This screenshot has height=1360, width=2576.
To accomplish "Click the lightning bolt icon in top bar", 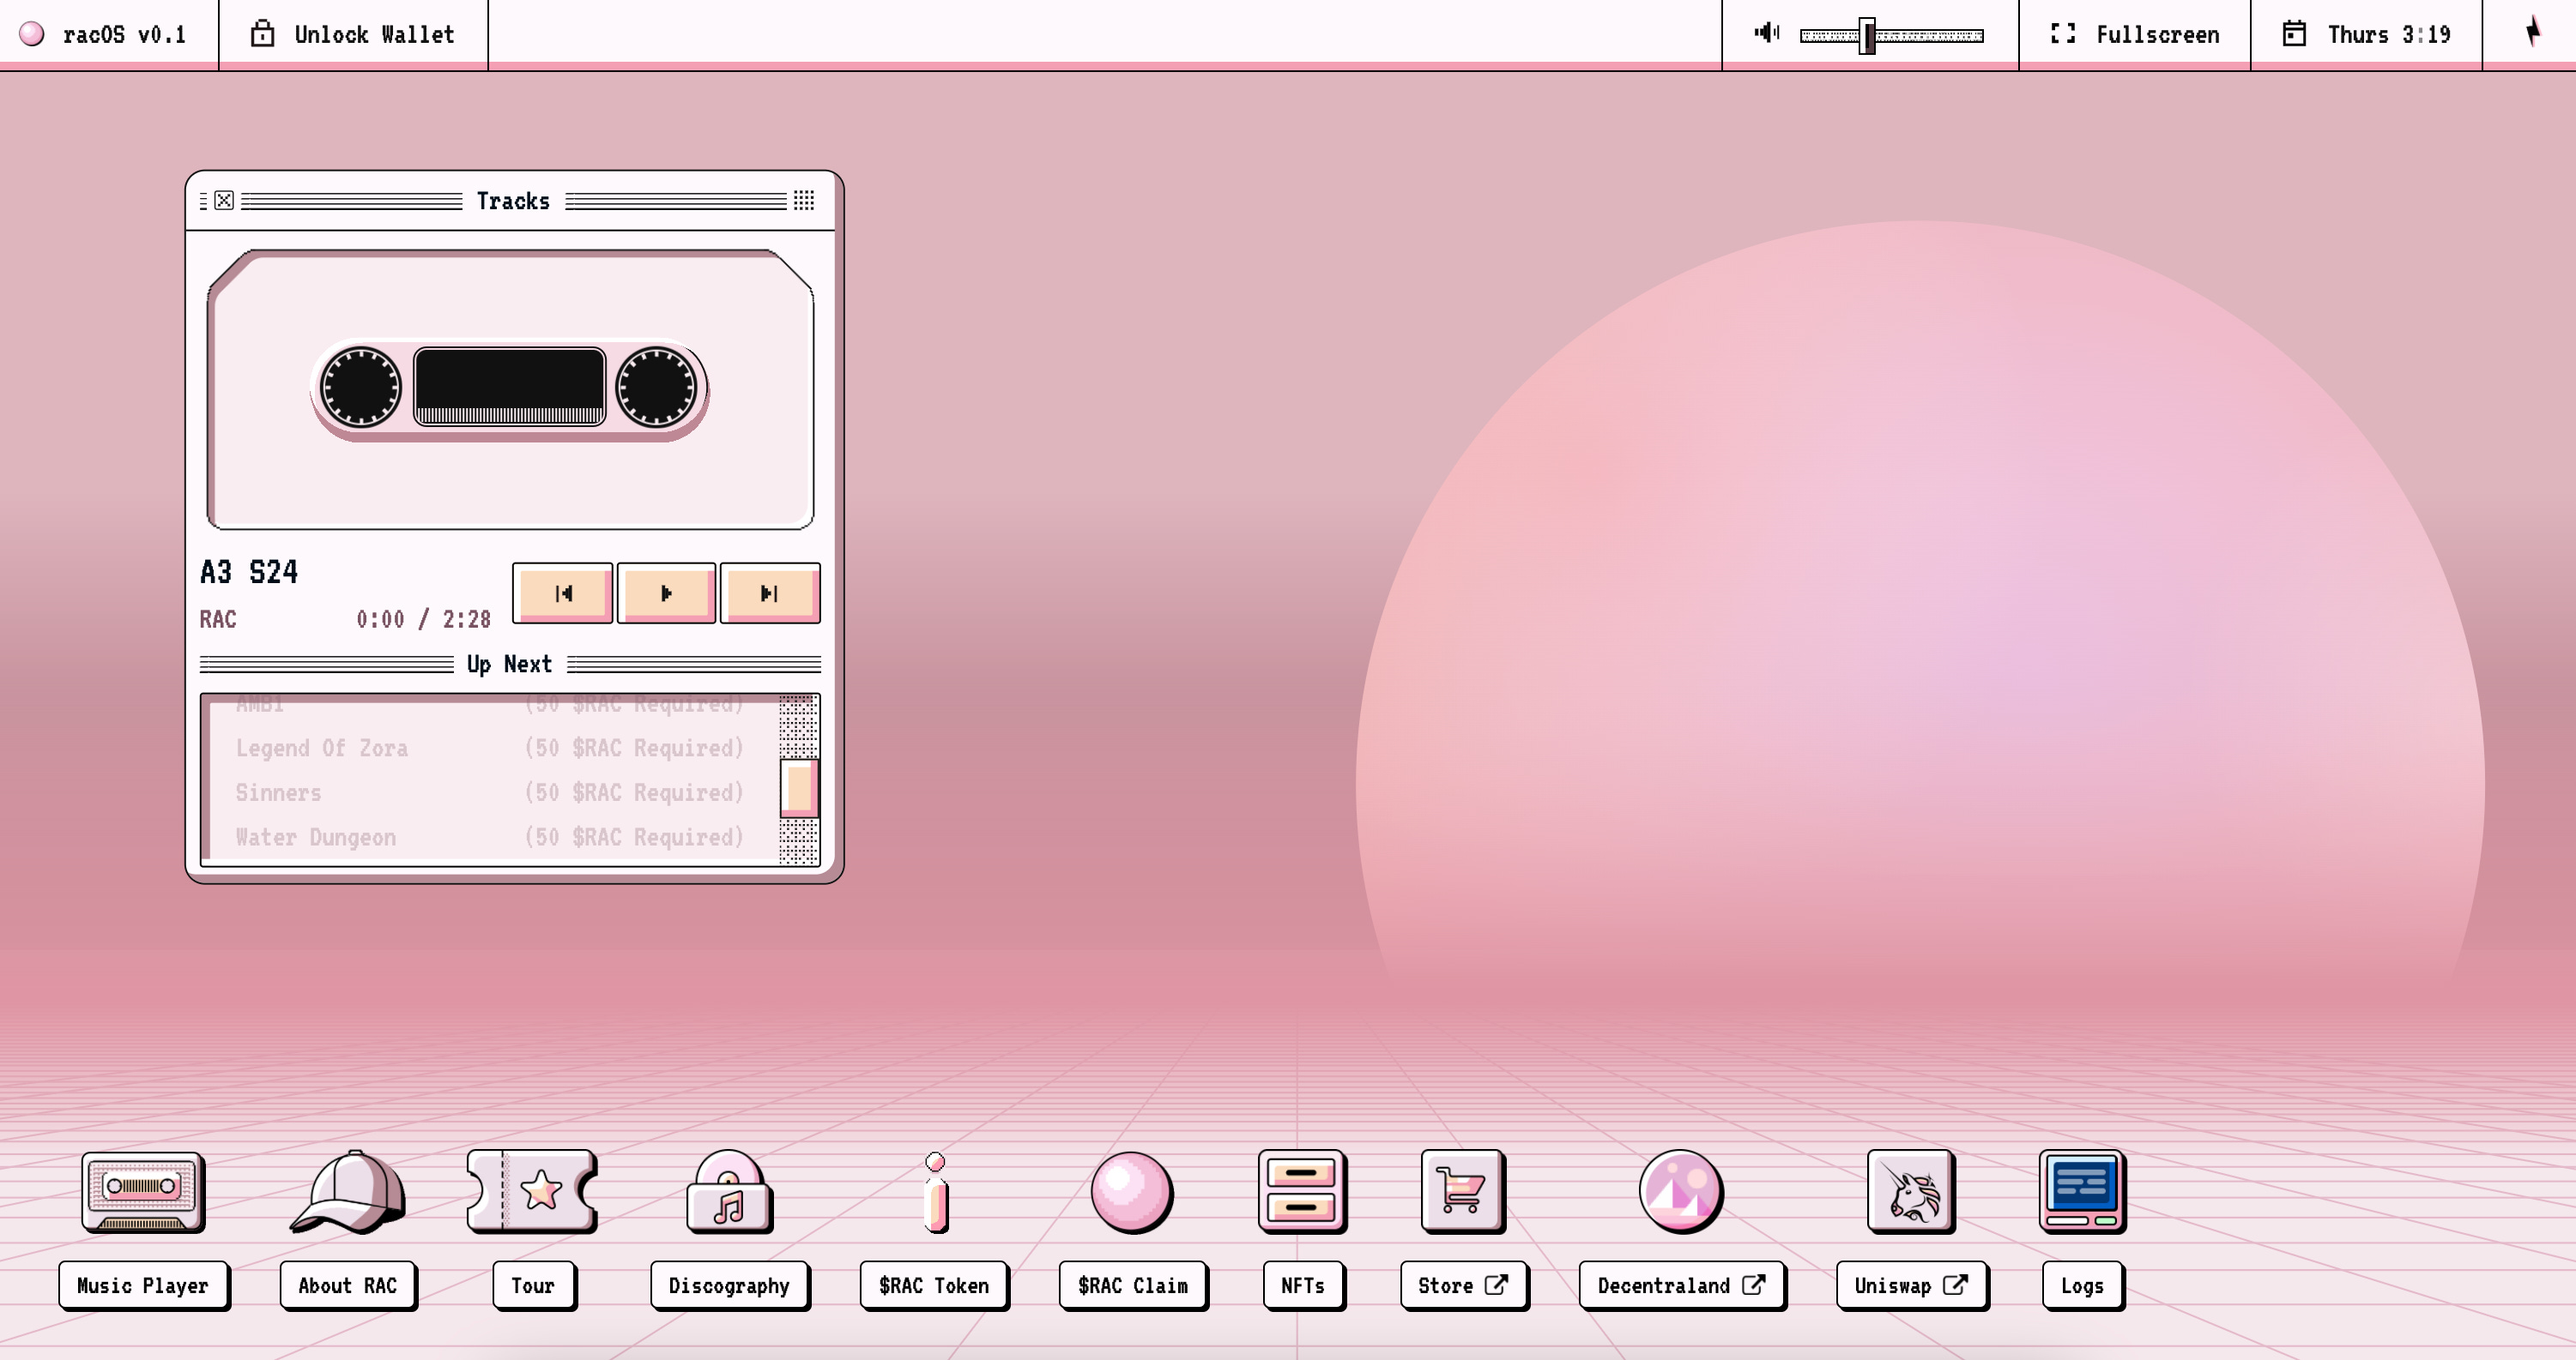I will 2532,31.
